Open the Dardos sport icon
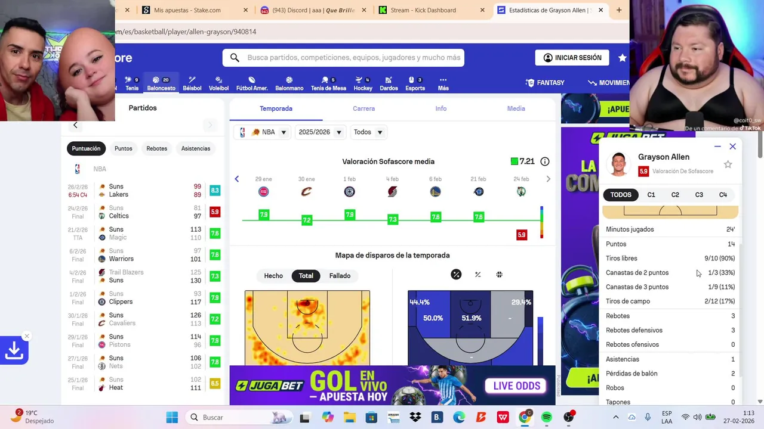Image resolution: width=764 pixels, height=429 pixels. coord(389,83)
